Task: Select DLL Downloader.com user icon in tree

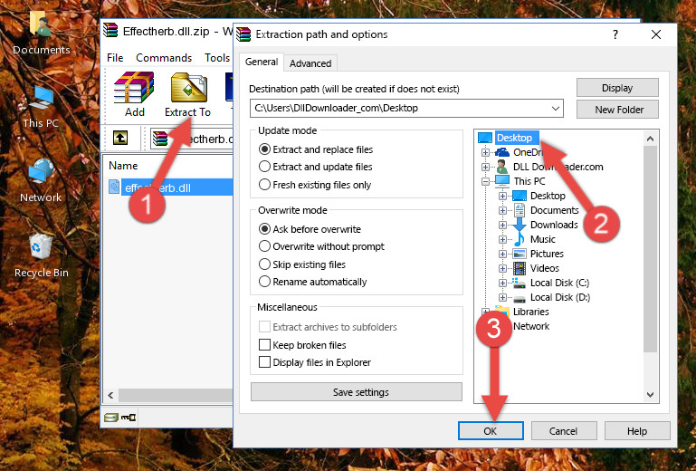Action: 502,167
